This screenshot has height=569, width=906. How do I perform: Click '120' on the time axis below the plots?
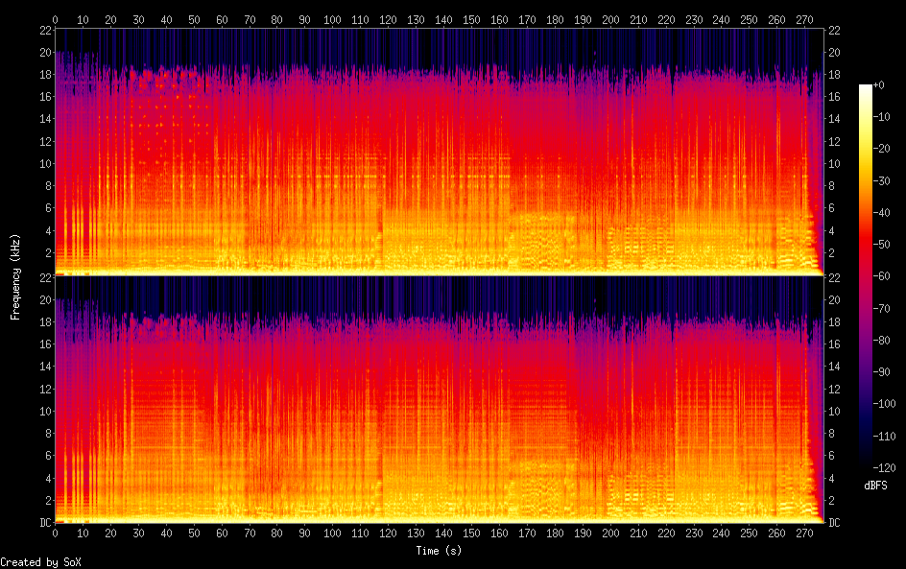click(389, 533)
